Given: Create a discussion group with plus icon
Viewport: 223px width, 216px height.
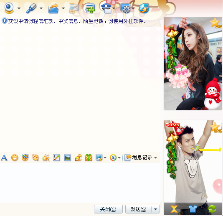Looking at the screenshot, I should click(x=90, y=8).
